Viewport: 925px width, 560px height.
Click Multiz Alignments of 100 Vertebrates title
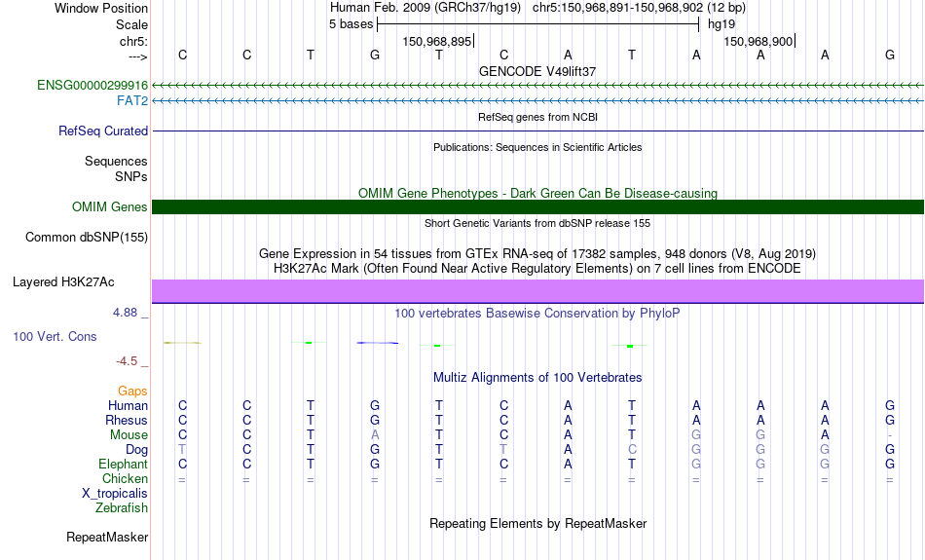(x=537, y=377)
